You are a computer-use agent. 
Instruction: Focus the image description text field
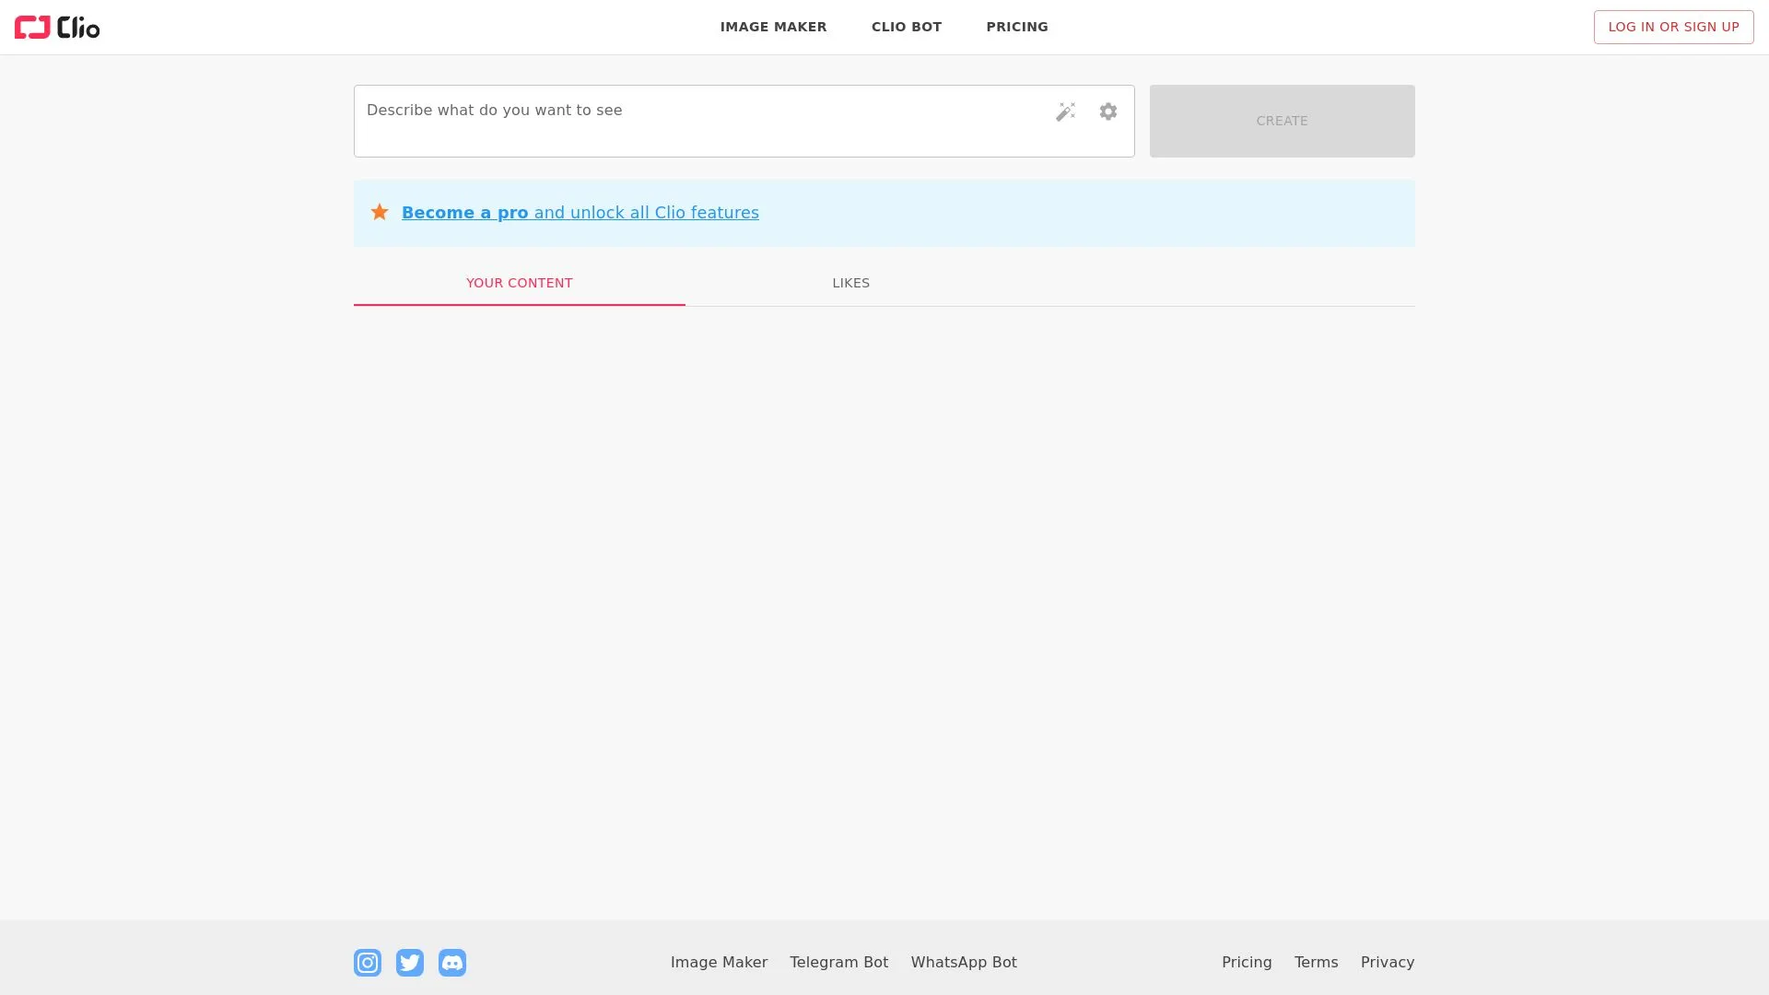[700, 120]
